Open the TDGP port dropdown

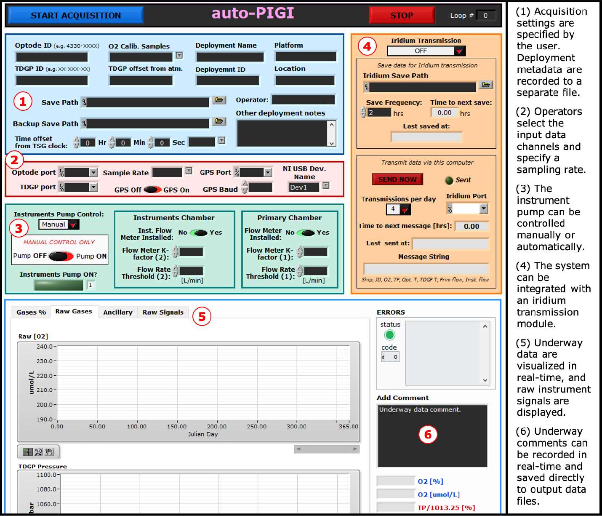(93, 187)
